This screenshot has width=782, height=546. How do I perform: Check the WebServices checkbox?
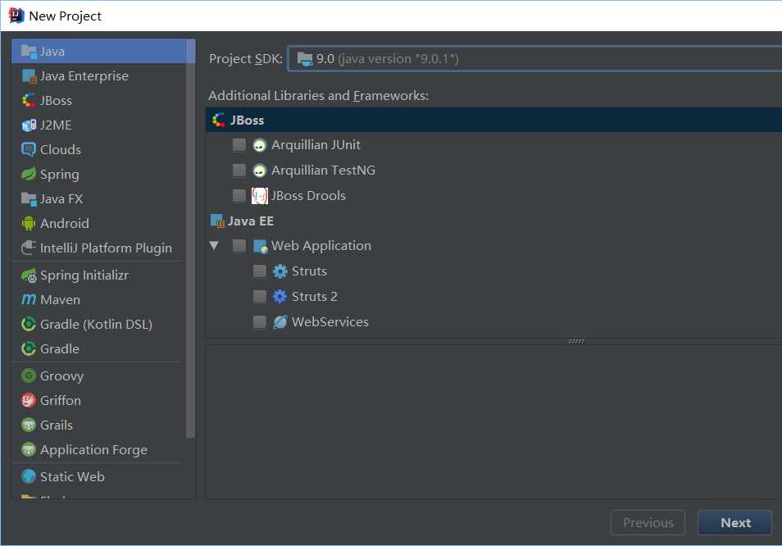click(260, 322)
